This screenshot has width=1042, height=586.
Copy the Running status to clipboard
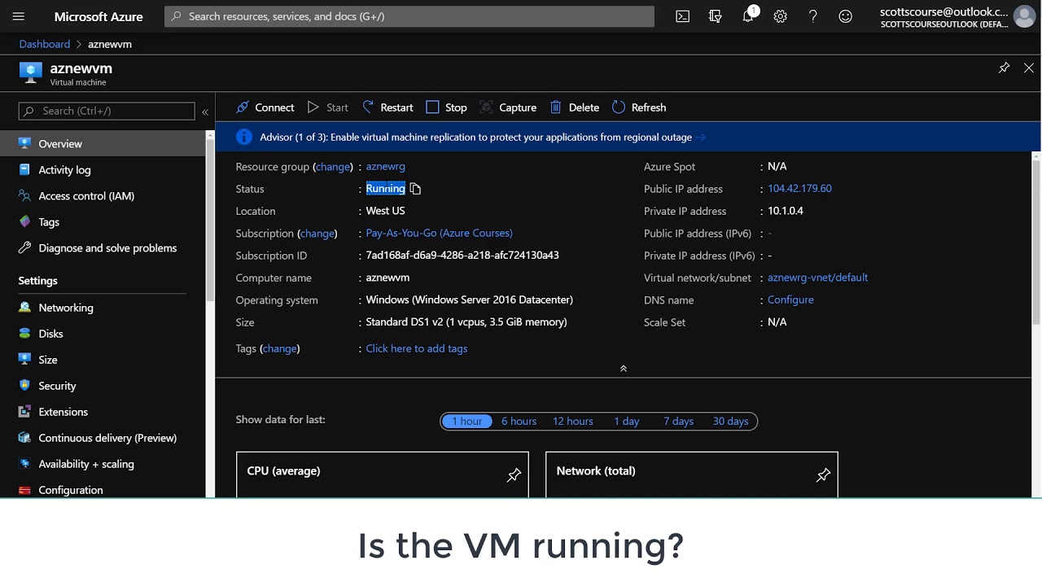pos(415,189)
